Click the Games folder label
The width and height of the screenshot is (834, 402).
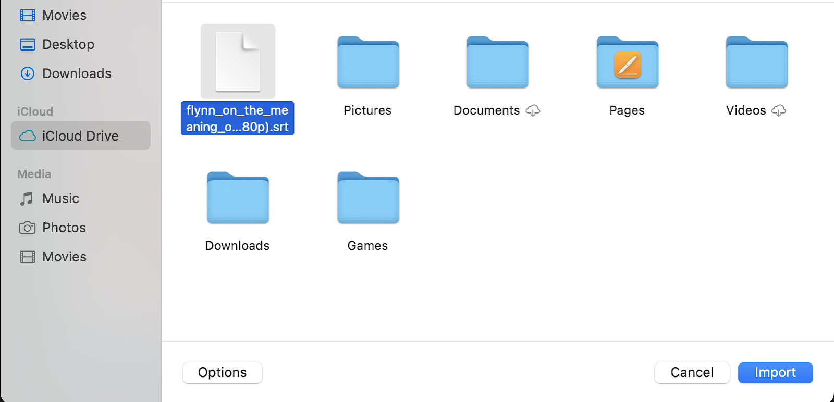[x=367, y=246]
